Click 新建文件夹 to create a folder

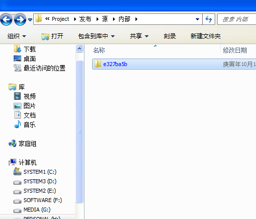point(206,36)
